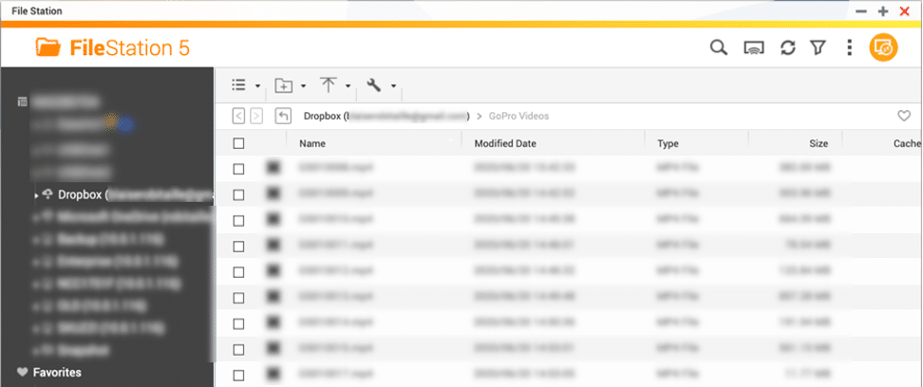Open the smart file filter funnel
The height and width of the screenshot is (387, 923).
click(x=817, y=48)
